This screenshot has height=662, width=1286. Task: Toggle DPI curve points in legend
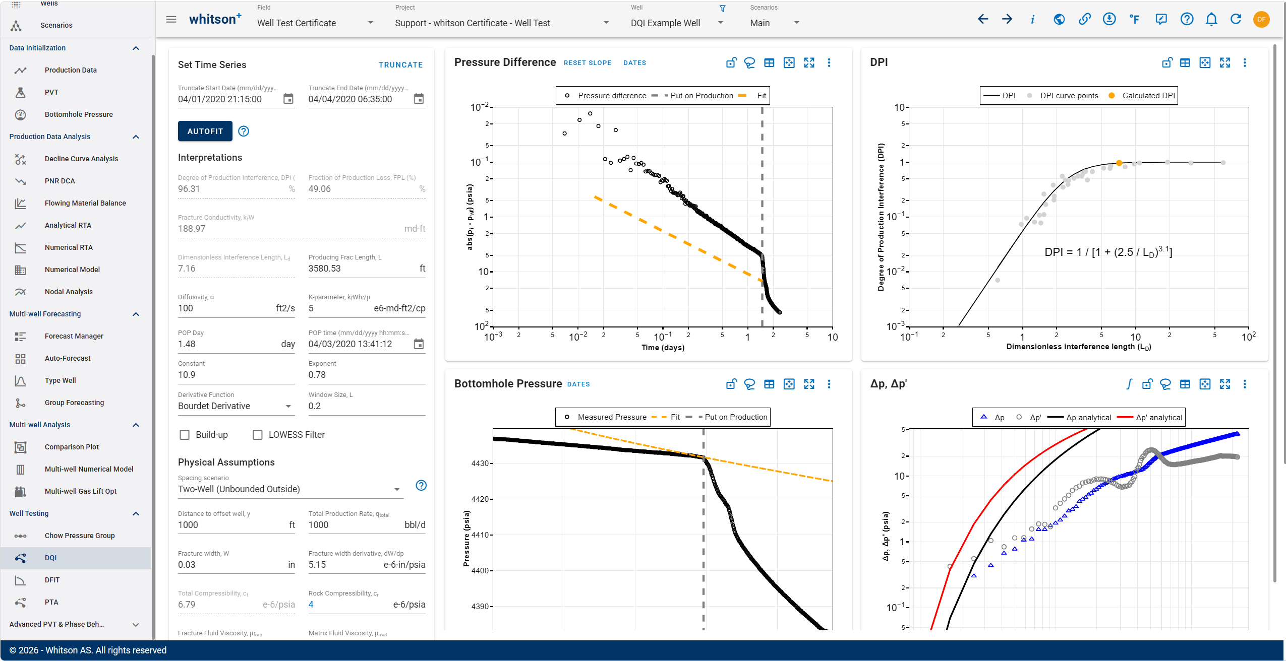[1063, 96]
